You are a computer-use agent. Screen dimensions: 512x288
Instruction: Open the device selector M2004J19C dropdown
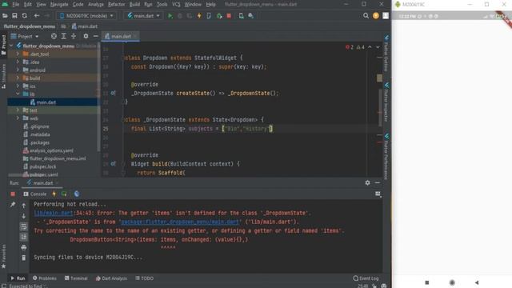[86, 16]
